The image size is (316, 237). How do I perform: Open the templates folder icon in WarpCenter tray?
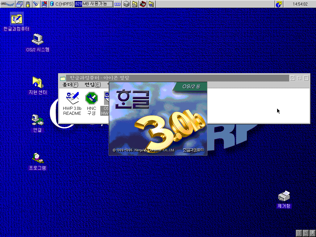[151, 4]
